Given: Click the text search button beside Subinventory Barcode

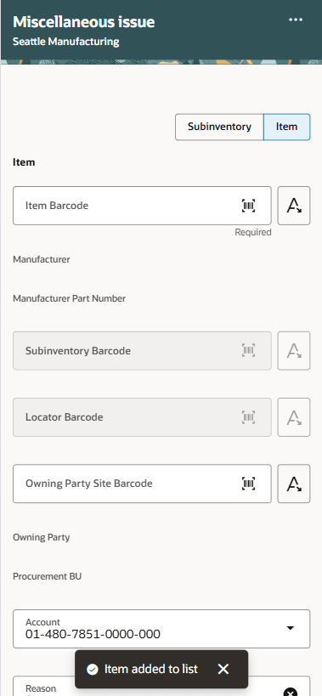Looking at the screenshot, I should tap(294, 351).
